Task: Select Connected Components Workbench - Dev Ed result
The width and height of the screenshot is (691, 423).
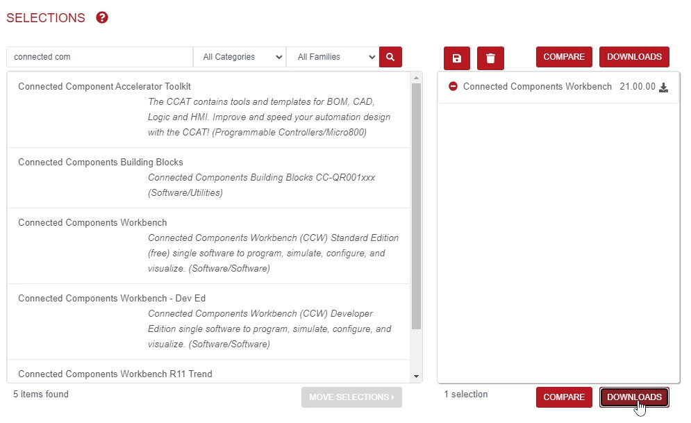Action: 112,298
